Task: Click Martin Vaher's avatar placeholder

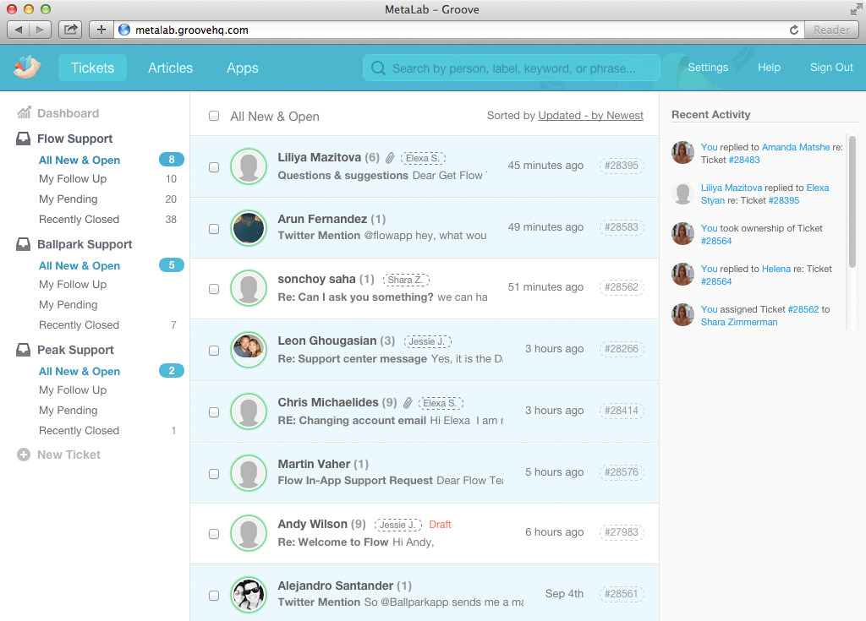Action: point(249,472)
